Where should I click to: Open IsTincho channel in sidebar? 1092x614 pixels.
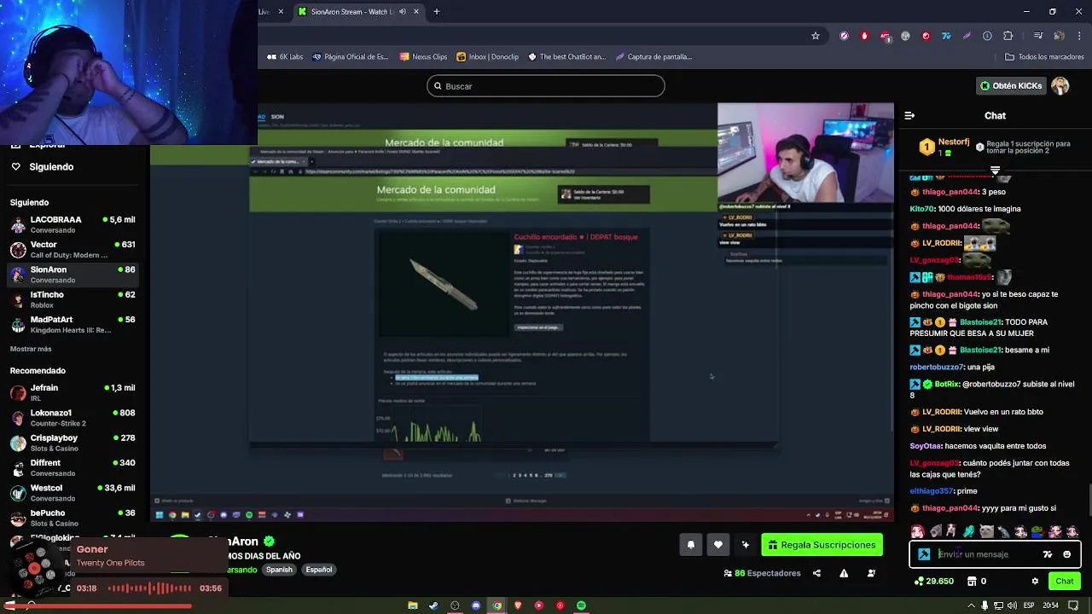point(74,300)
